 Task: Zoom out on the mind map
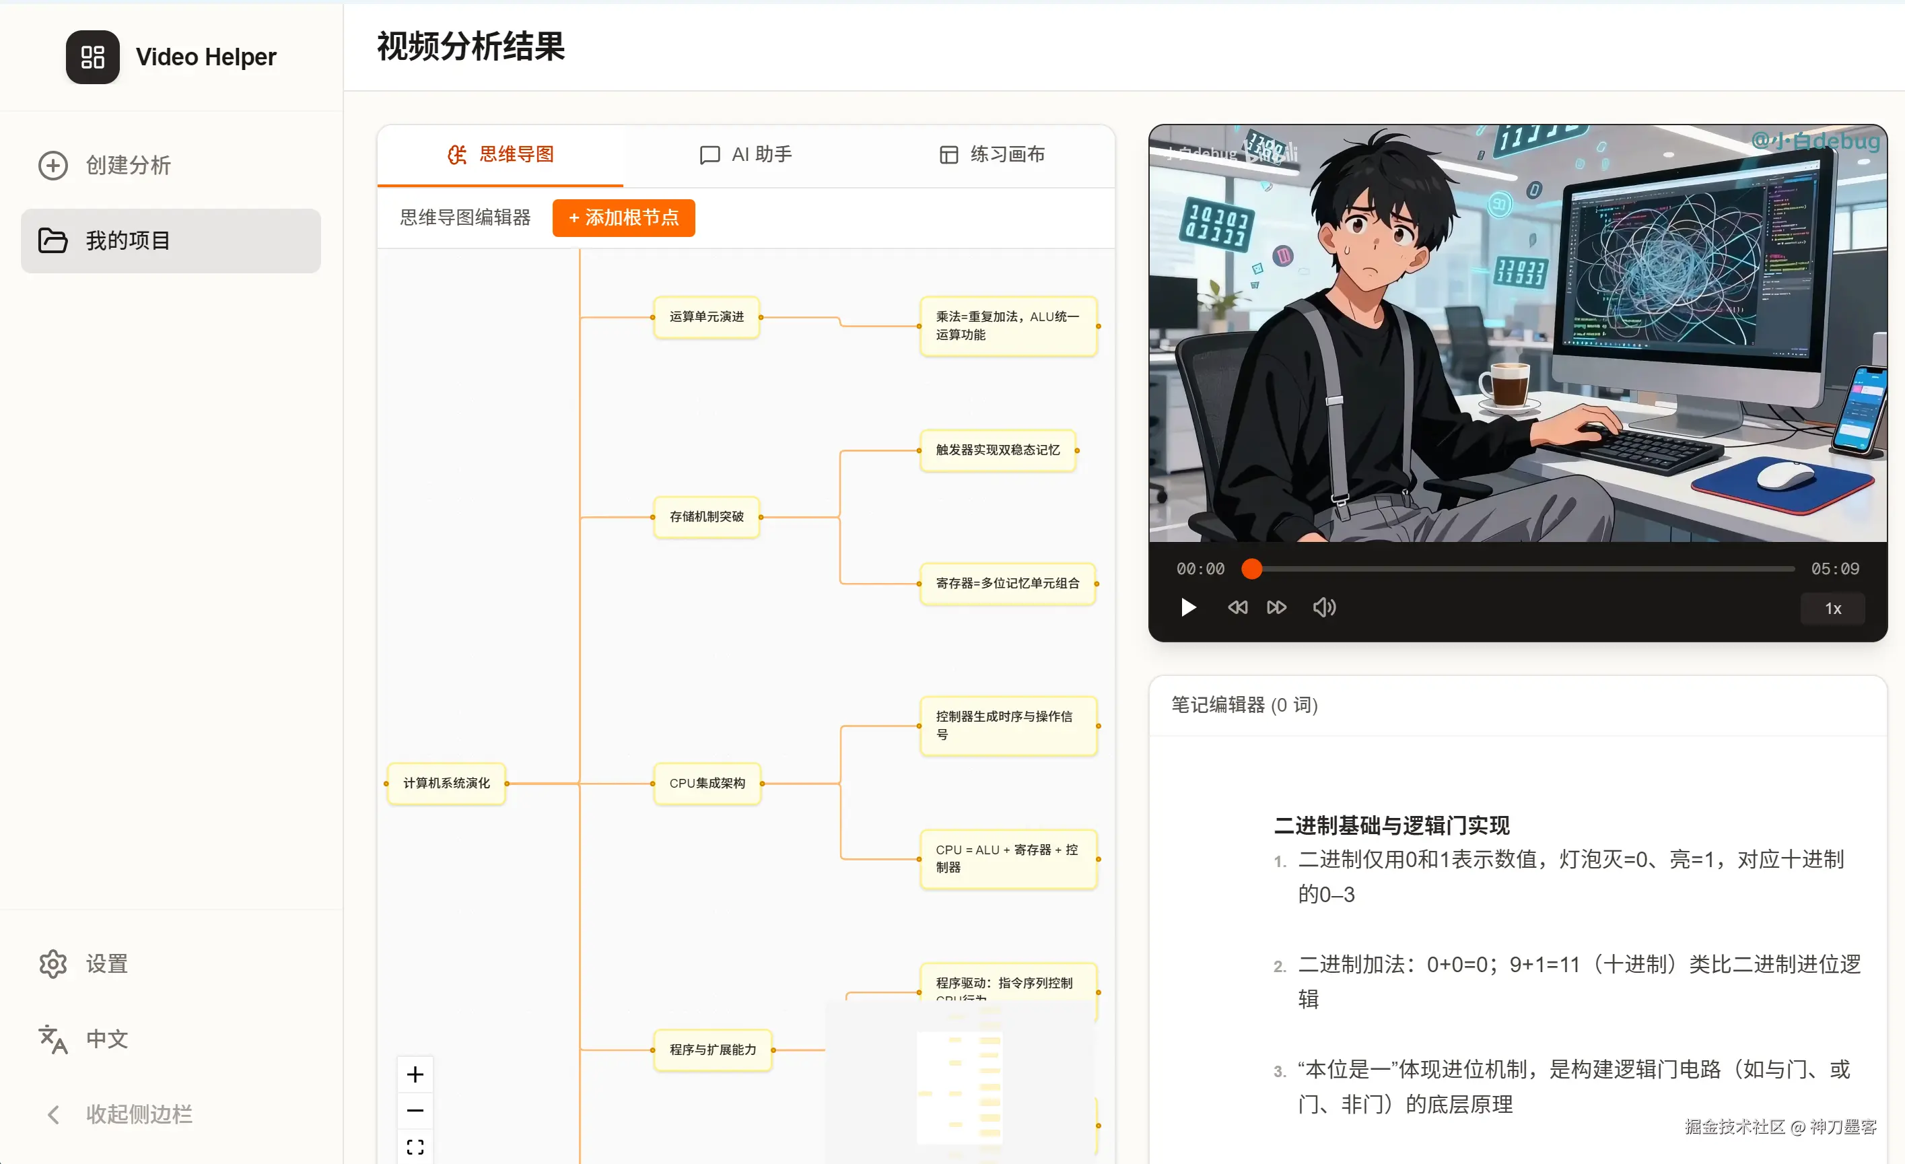pos(415,1110)
